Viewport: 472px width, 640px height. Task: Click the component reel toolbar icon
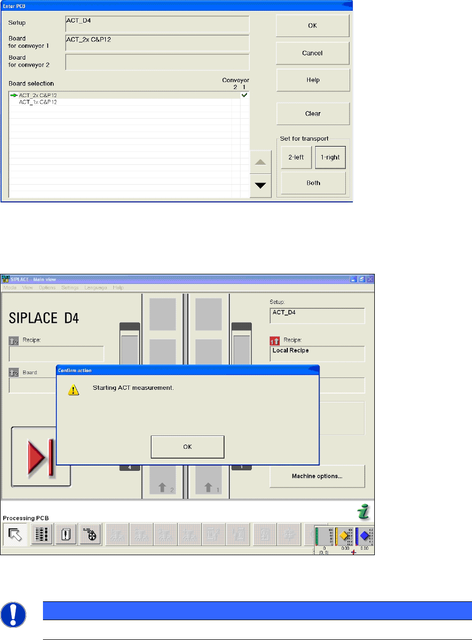click(90, 534)
